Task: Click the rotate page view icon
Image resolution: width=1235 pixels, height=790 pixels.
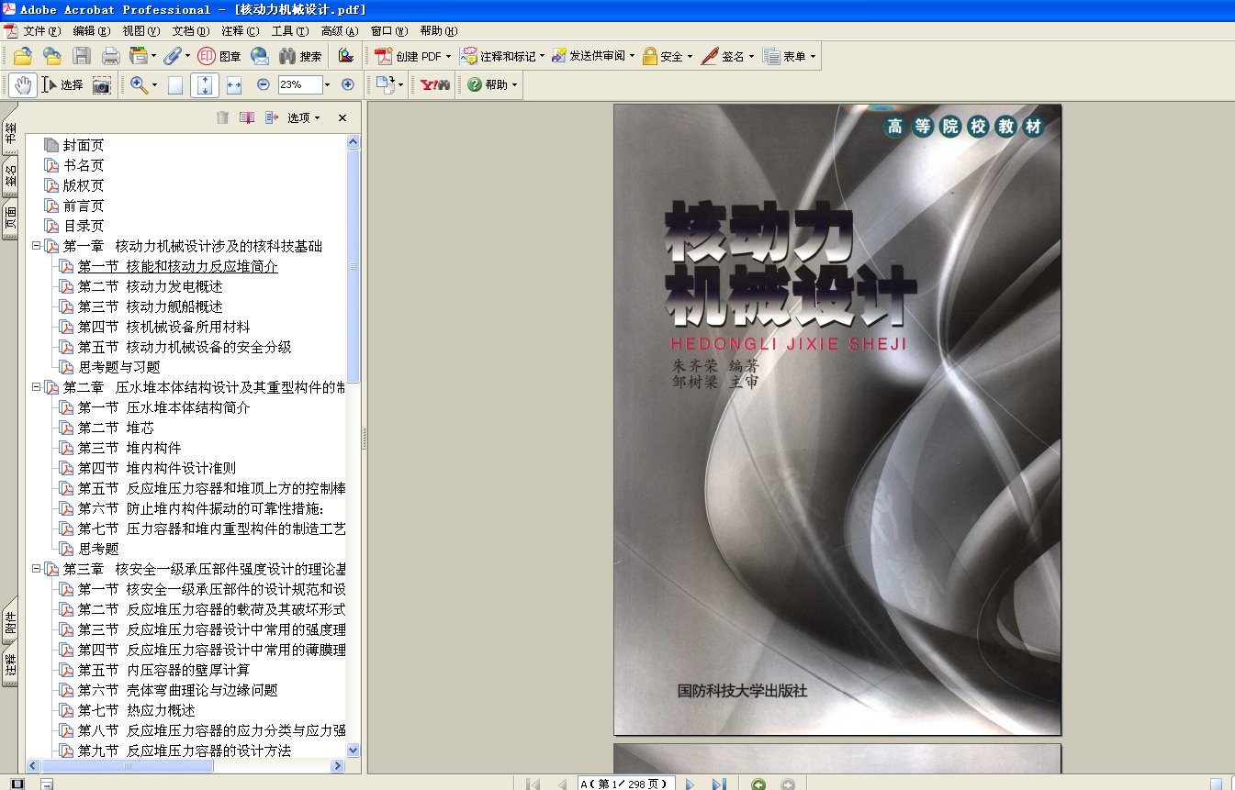Action: [386, 85]
